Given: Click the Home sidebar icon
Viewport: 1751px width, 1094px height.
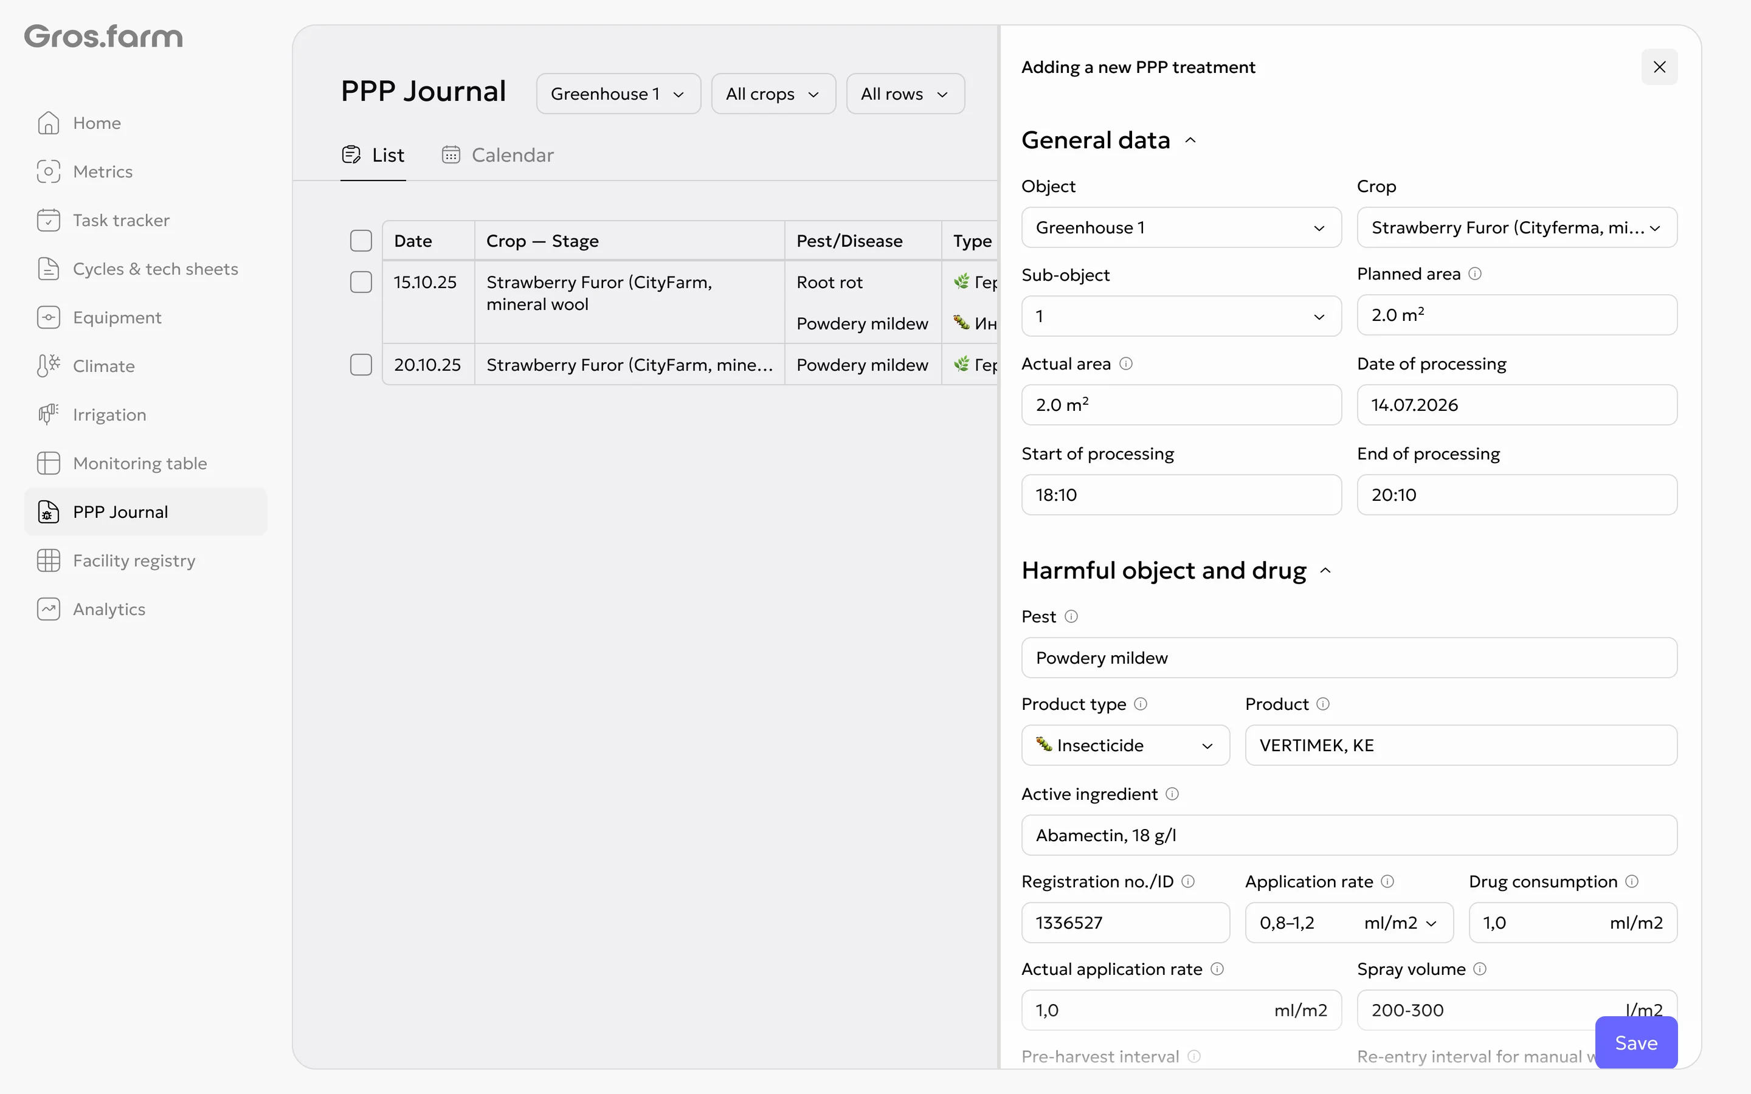Looking at the screenshot, I should click(x=49, y=123).
